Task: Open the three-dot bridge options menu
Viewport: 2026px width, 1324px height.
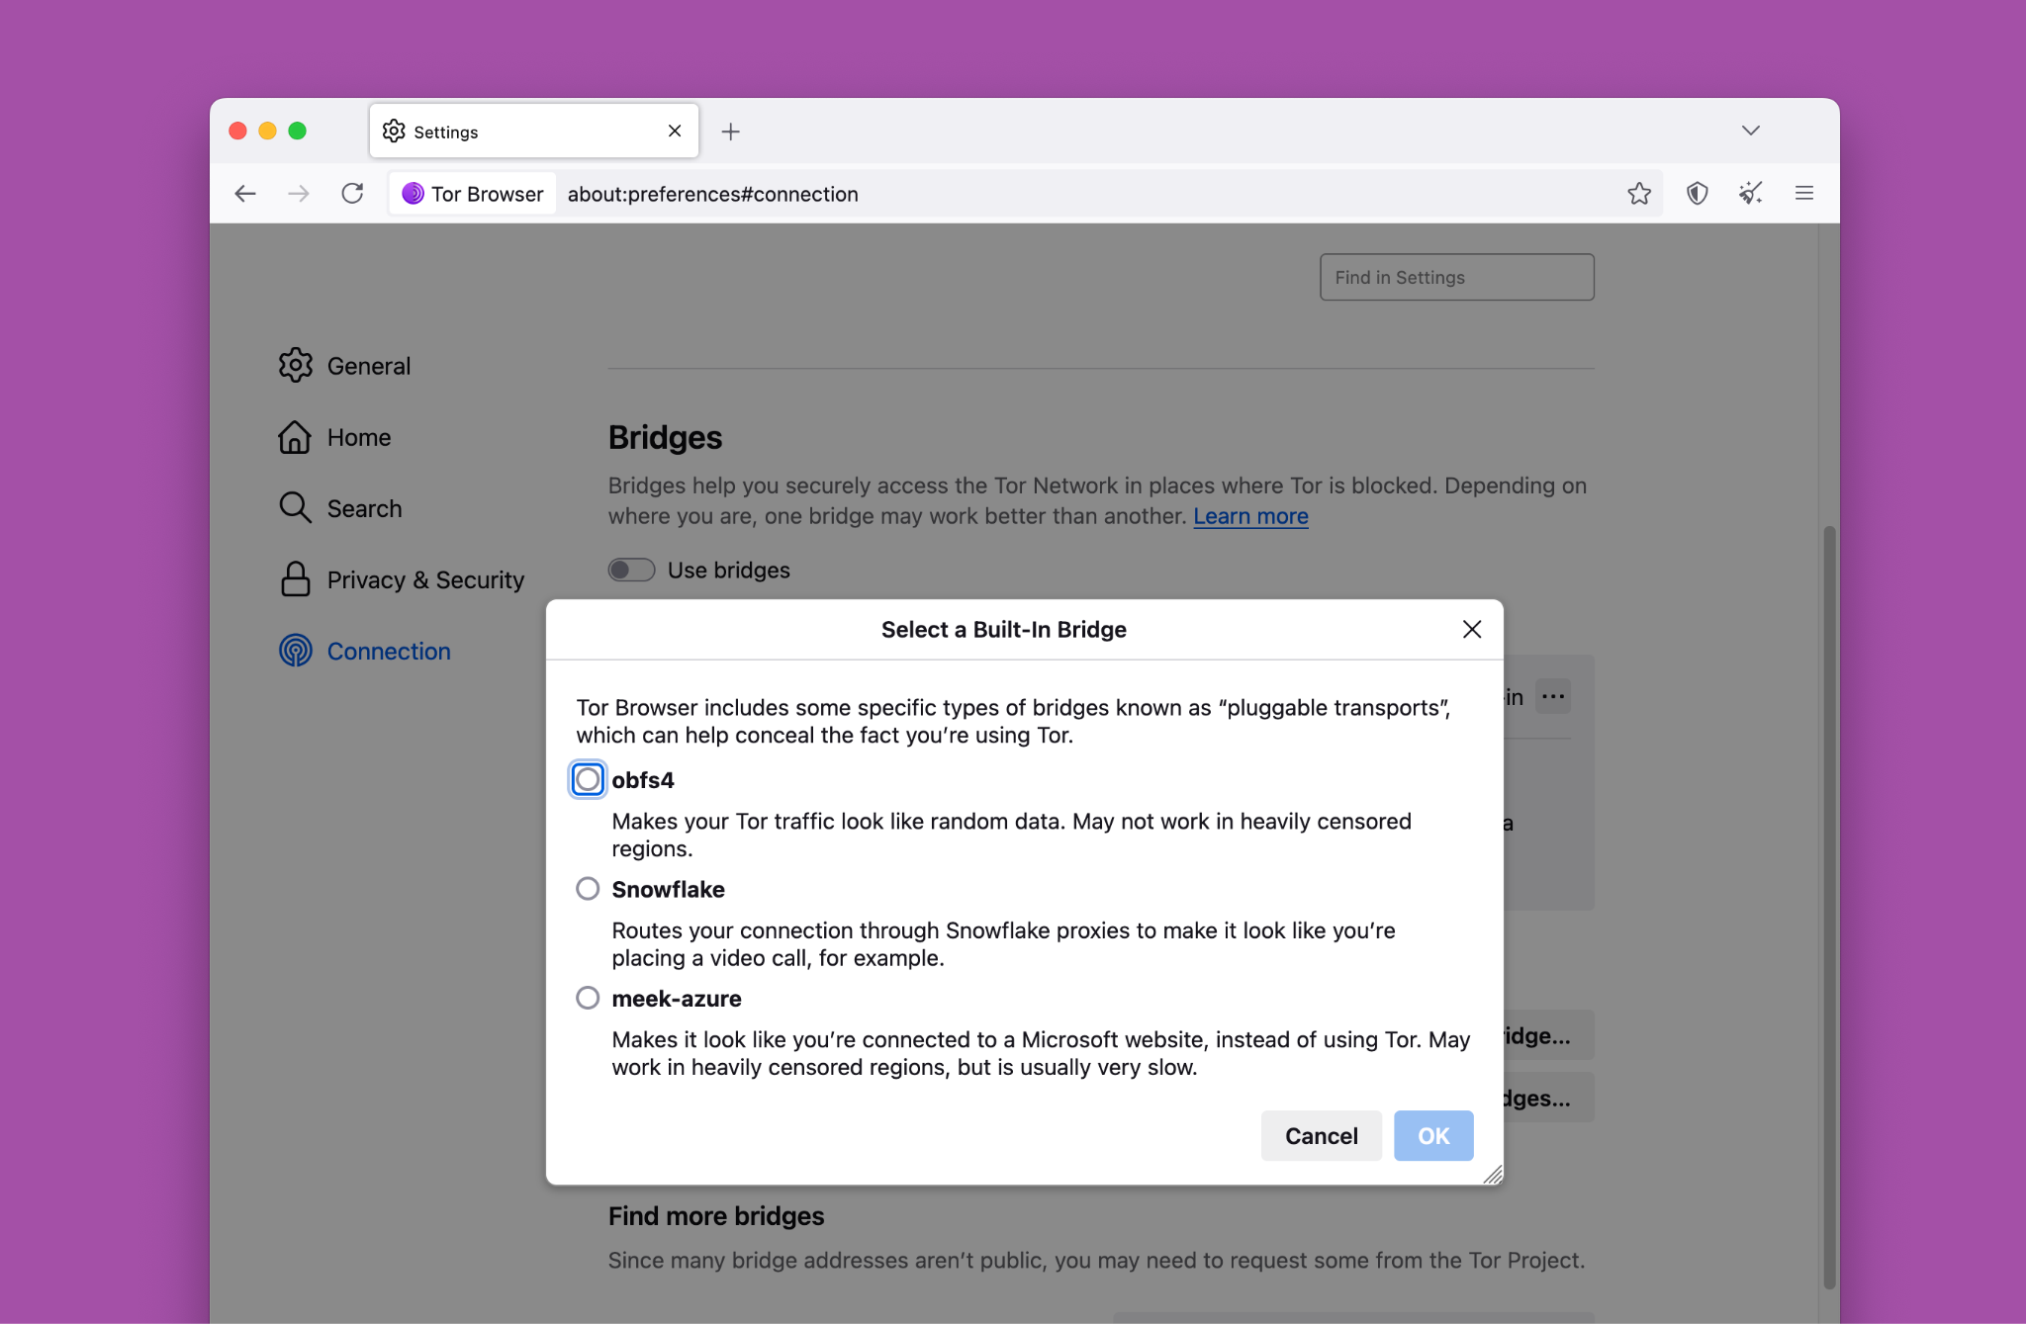Action: 1553,696
